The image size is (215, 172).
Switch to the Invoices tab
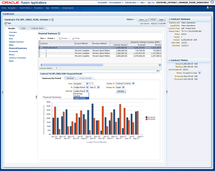[70, 78]
